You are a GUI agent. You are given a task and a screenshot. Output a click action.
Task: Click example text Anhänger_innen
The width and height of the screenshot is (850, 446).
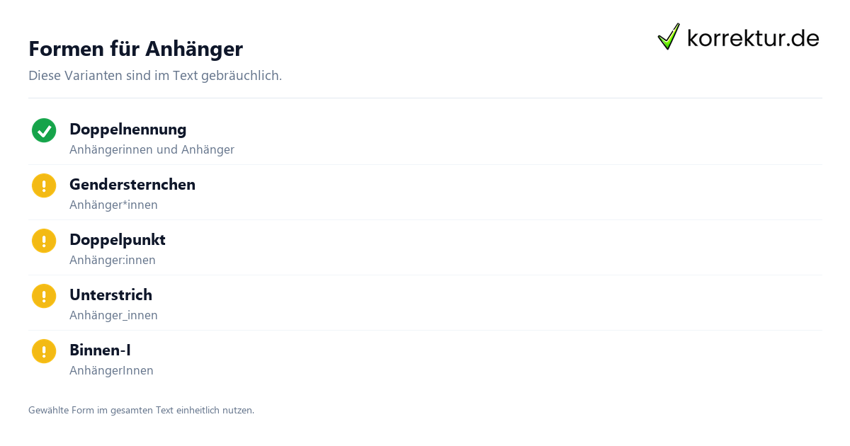pos(113,316)
